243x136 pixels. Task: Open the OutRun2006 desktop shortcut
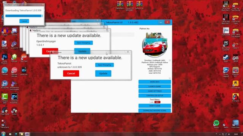click(226, 31)
